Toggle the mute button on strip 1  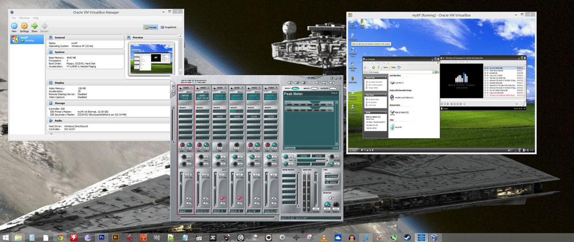(x=188, y=198)
